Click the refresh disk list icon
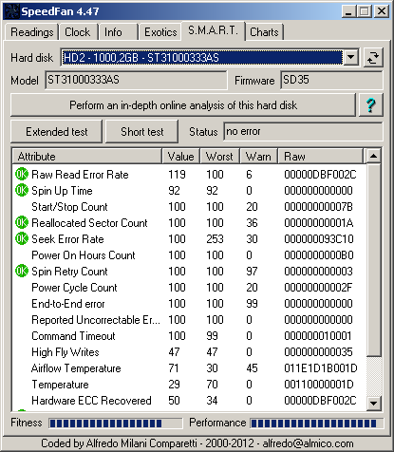The image size is (394, 452). tap(373, 58)
